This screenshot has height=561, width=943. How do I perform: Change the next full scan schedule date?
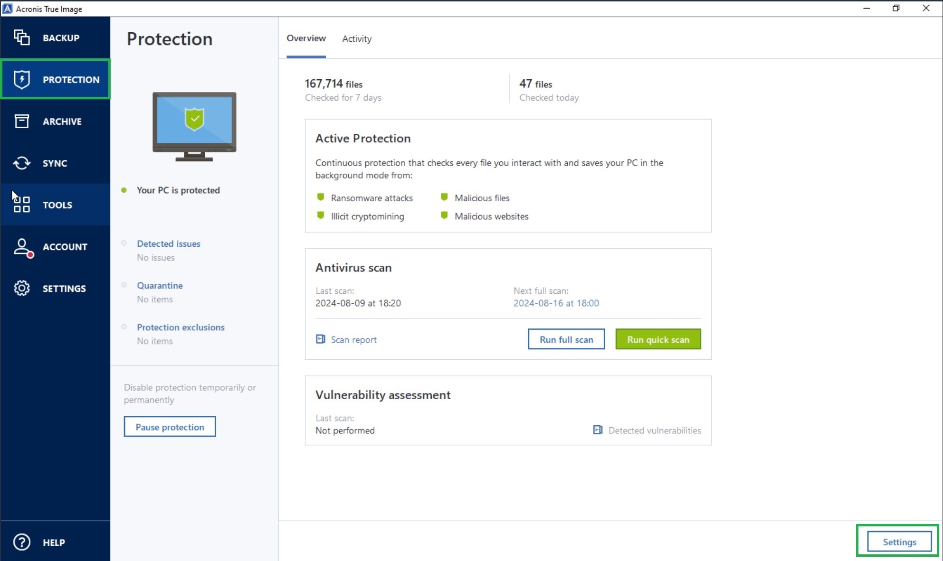(556, 303)
